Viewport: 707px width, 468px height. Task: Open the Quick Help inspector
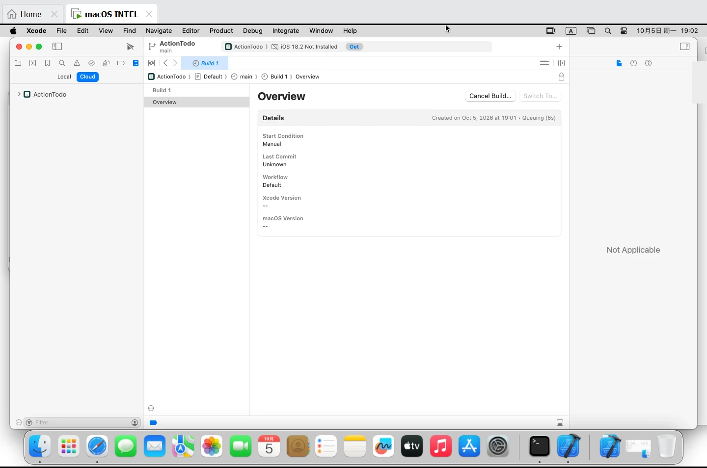coord(649,63)
